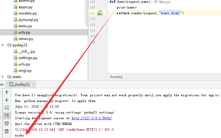Image resolution: width=221 pixels, height=138 pixels.
Task: Open settings.py file
Action: point(28,58)
